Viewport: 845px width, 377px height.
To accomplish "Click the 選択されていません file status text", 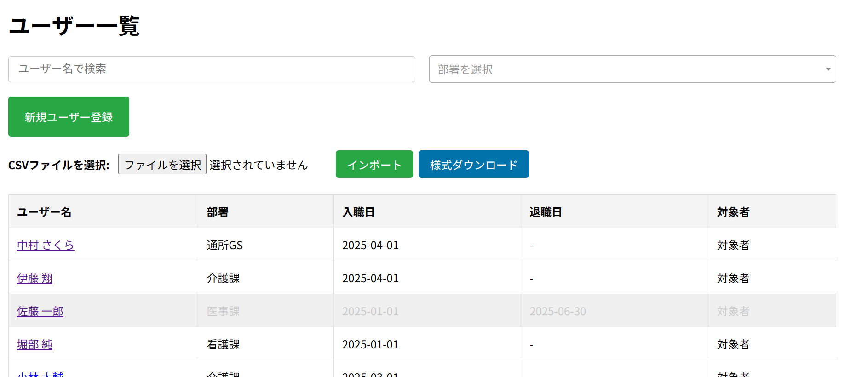I will [259, 165].
